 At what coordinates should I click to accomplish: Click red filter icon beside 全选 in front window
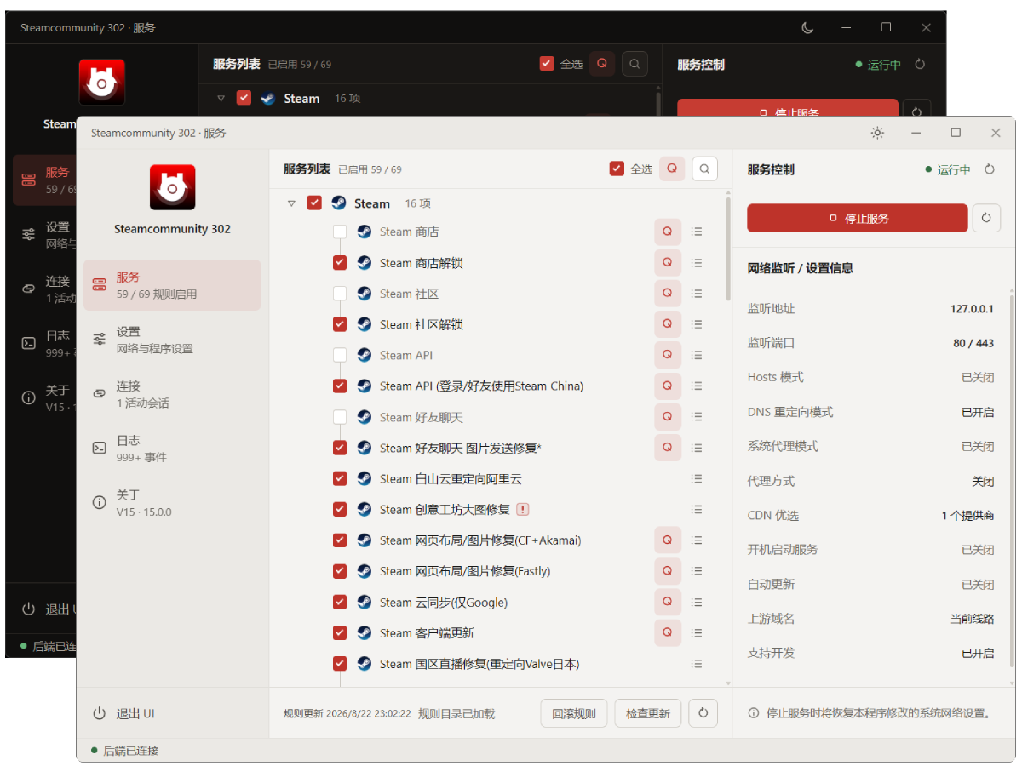pos(672,169)
